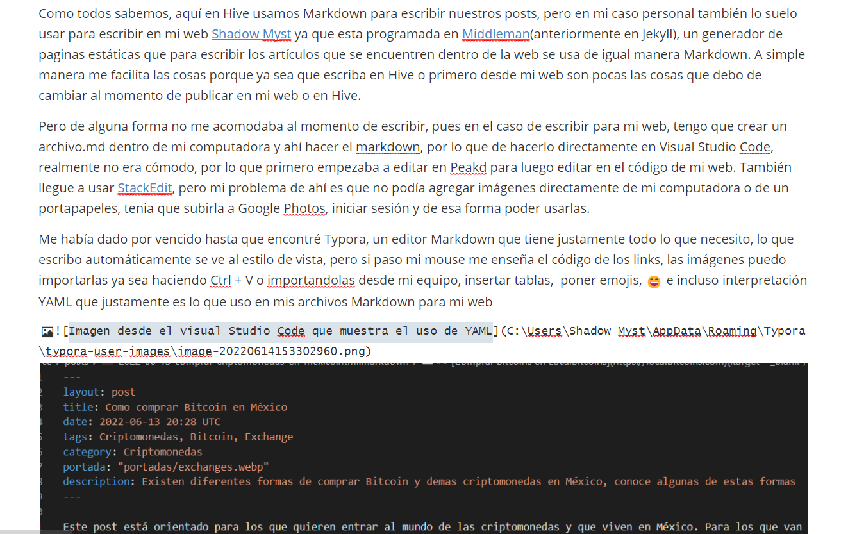Click the 'tags: Criptomonedas, Bitcoin, Exchange' line
The width and height of the screenshot is (857, 534).
(178, 437)
